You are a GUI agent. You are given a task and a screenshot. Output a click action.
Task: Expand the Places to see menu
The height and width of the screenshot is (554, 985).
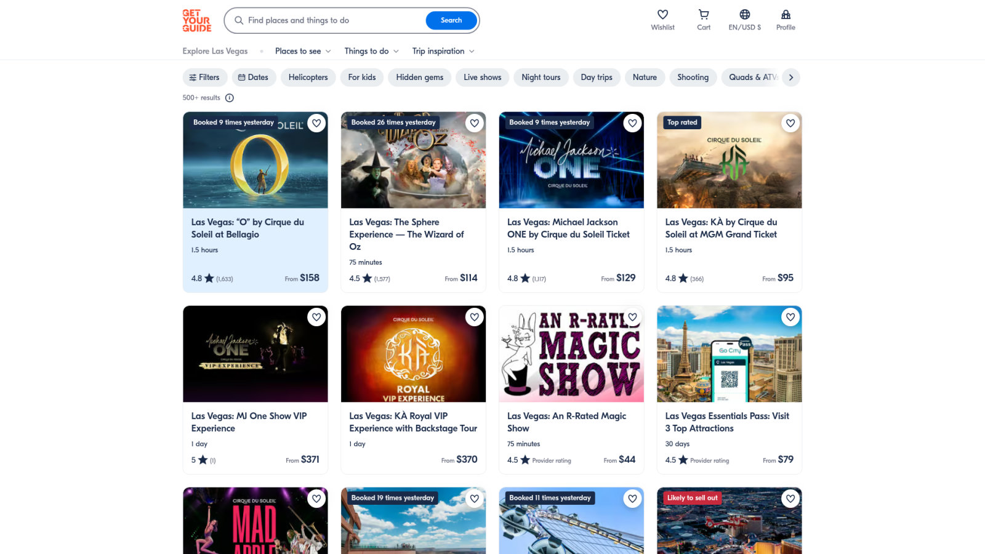pyautogui.click(x=303, y=51)
